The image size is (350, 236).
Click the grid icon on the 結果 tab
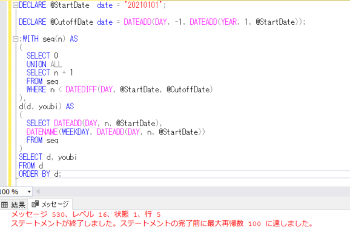pyautogui.click(x=4, y=205)
